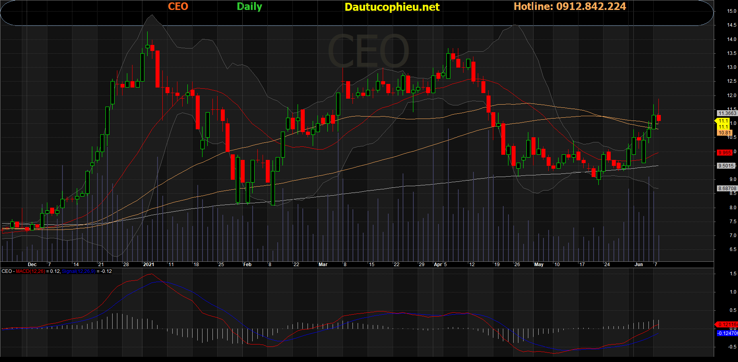
Task: Click the orange CEO ticker title
Action: coord(178,6)
